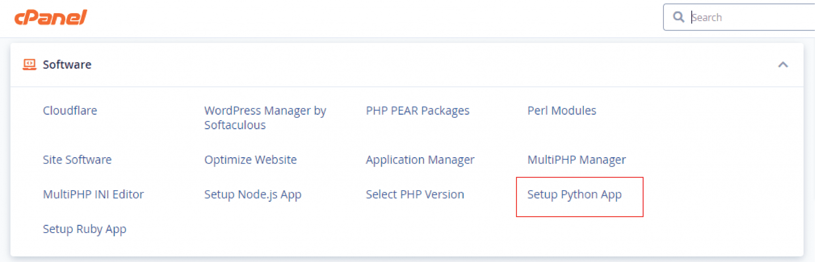Click the cPanel logo
This screenshot has height=262, width=815.
click(x=50, y=17)
